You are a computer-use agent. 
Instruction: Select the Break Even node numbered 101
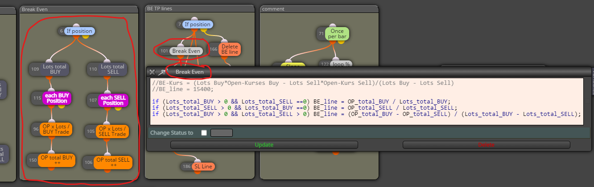(181, 51)
